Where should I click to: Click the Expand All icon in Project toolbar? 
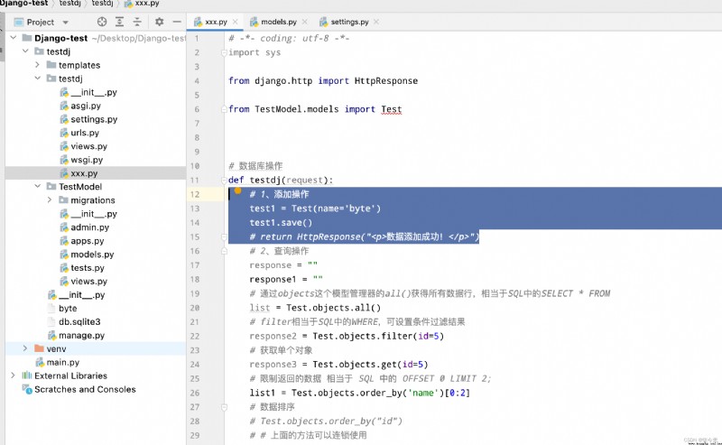tap(119, 22)
